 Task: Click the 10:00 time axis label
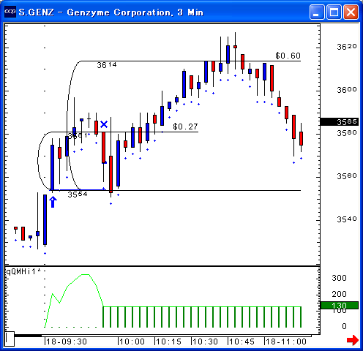(132, 341)
